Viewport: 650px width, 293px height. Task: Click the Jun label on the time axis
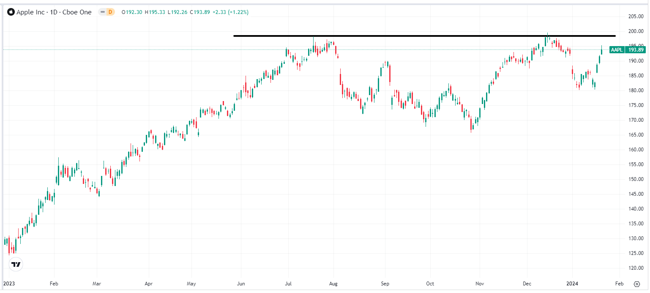point(241,284)
